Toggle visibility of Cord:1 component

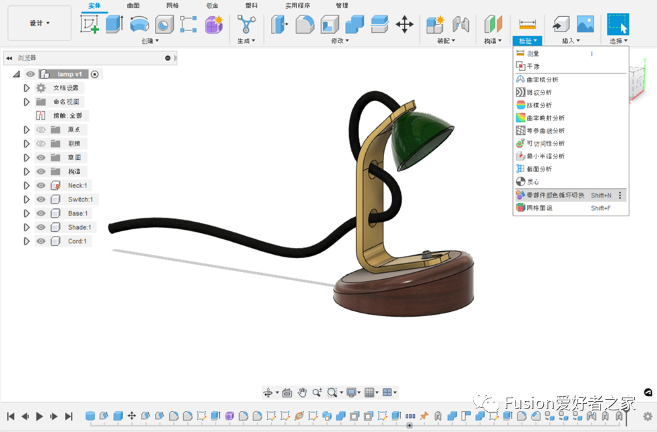pos(41,241)
